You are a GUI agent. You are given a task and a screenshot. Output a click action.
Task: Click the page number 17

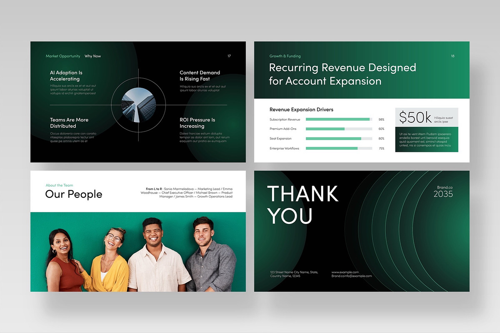pos(229,56)
